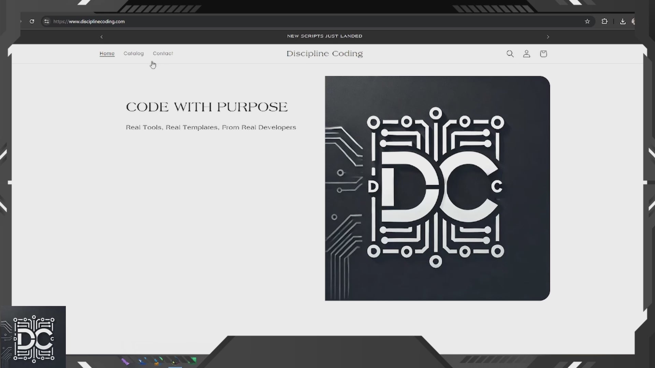Open the browser profile avatar
This screenshot has height=368, width=655.
tap(633, 21)
